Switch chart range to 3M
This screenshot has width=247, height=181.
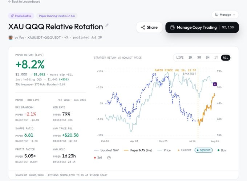[199, 58]
